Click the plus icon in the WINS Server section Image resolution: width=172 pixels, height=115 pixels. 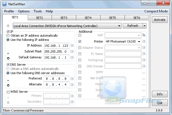8,98
